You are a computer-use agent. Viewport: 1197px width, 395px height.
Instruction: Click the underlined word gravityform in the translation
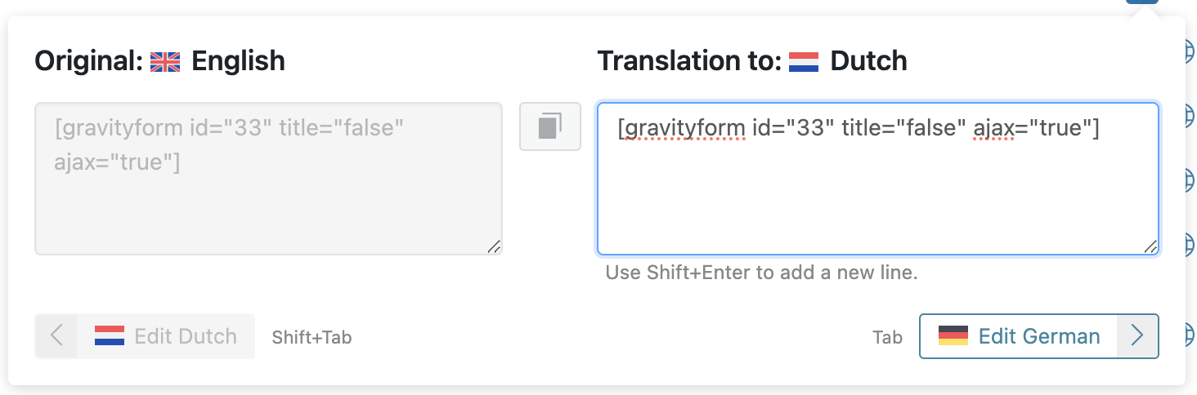pos(681,129)
